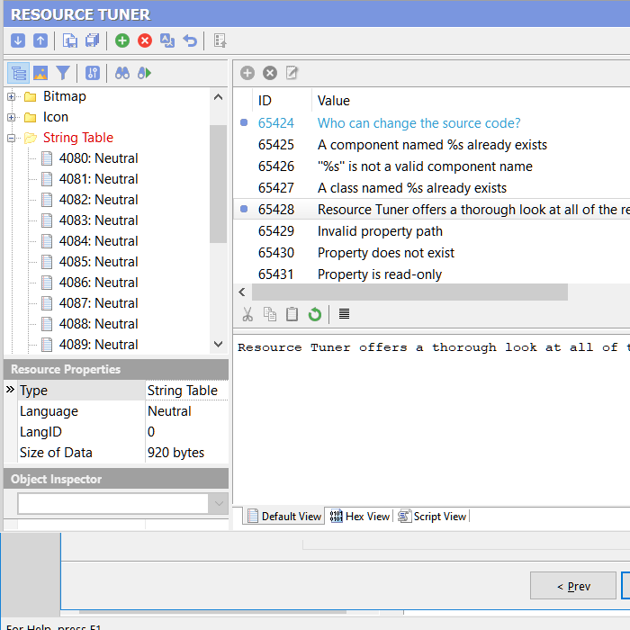Viewport: 630px width, 630px height.
Task: Click the sort options icon
Action: [93, 73]
